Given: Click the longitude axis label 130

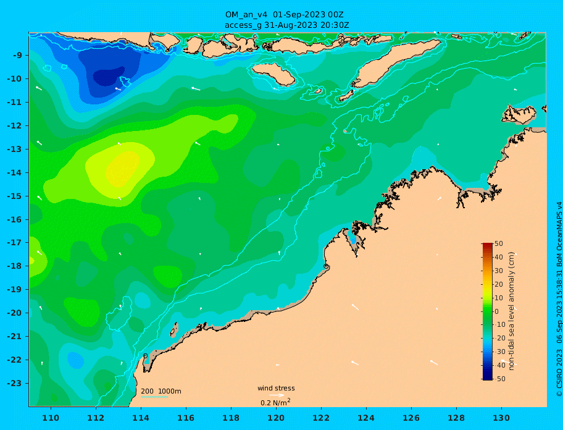Looking at the screenshot, I should (x=501, y=418).
